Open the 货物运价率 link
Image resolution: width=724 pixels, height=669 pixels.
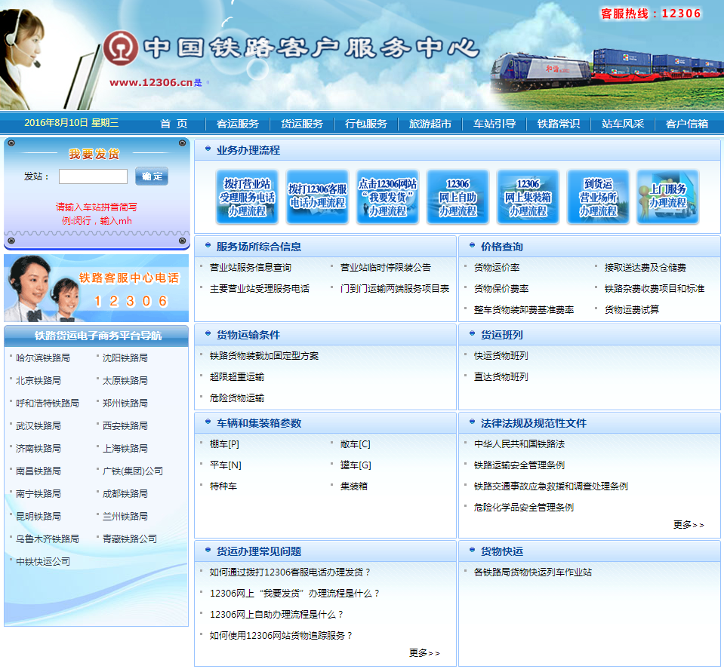pos(497,268)
